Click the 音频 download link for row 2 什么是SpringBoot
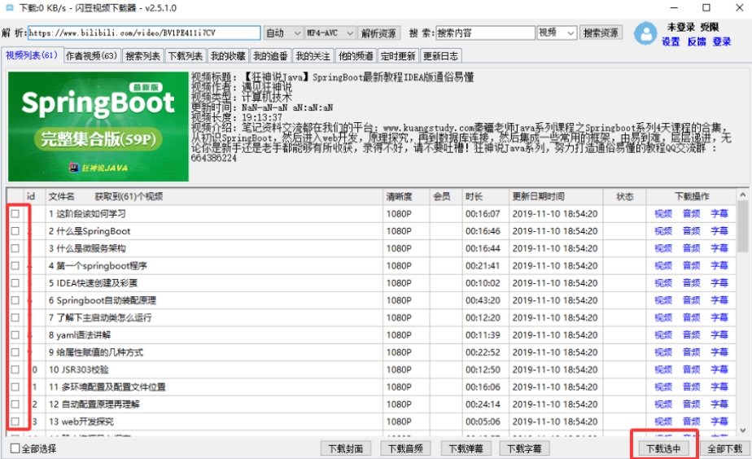This screenshot has width=752, height=459. point(691,231)
